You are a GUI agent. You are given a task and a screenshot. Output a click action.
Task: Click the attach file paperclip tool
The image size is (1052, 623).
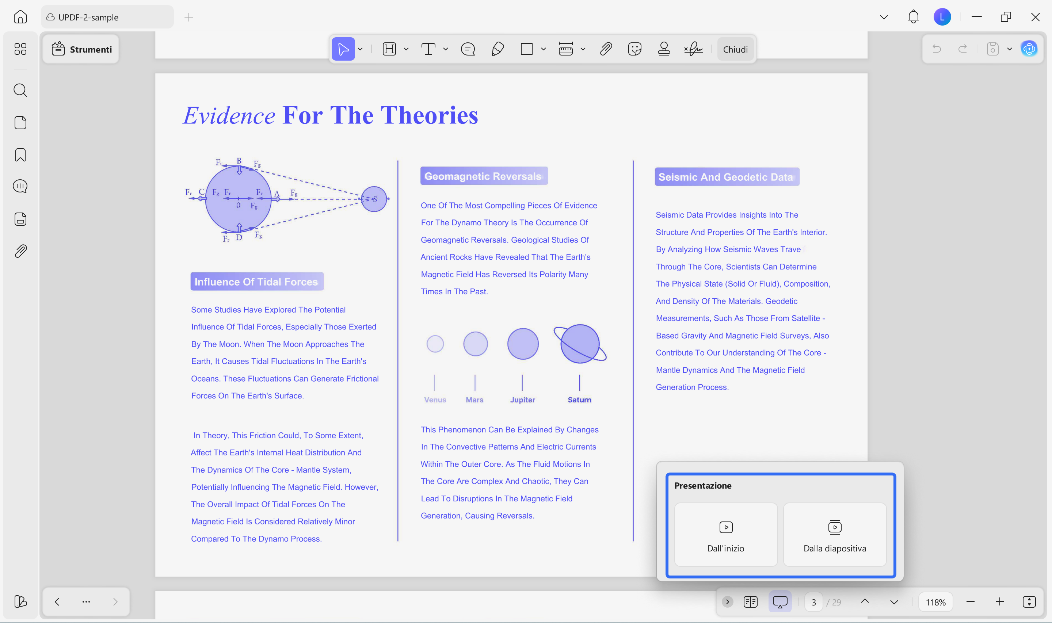tap(605, 49)
